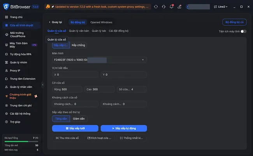Open Cài đặt đồng bộ sub-tab
253x156 pixels.
[x=119, y=31]
